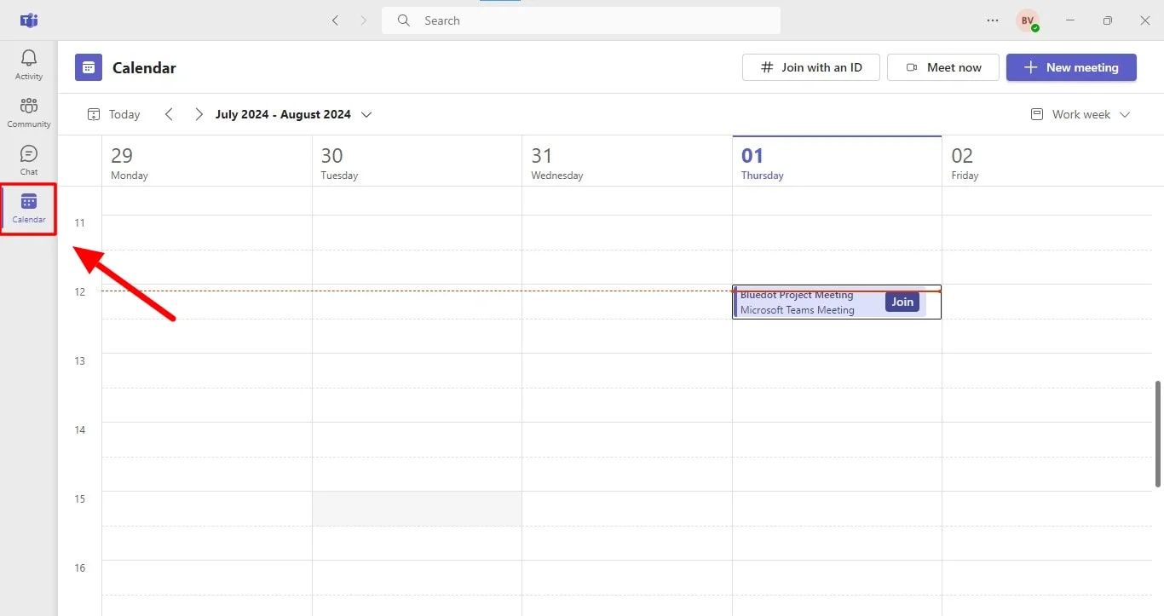Start a Meet now session
The height and width of the screenshot is (616, 1164).
pos(943,67)
